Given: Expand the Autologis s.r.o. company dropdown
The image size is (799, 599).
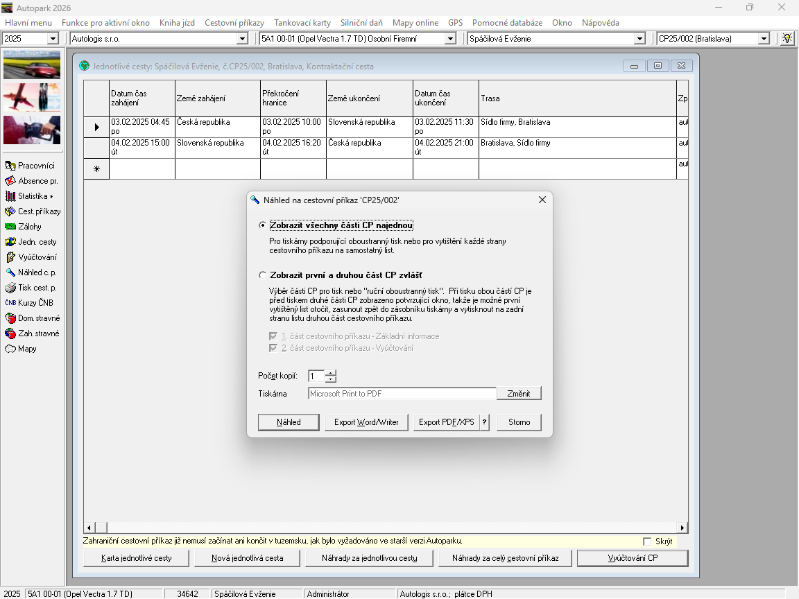Looking at the screenshot, I should click(x=242, y=39).
